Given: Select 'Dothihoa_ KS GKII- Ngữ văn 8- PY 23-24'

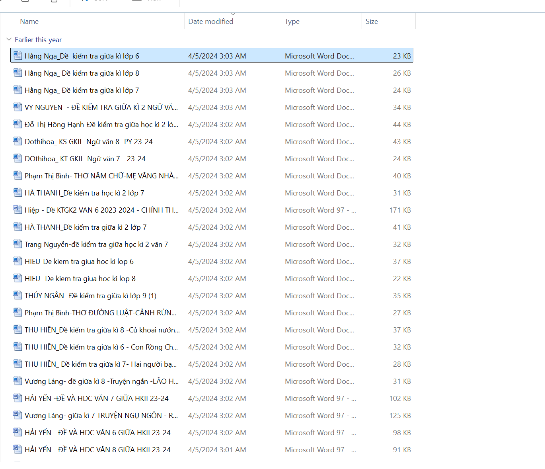Looking at the screenshot, I should [x=89, y=142].
